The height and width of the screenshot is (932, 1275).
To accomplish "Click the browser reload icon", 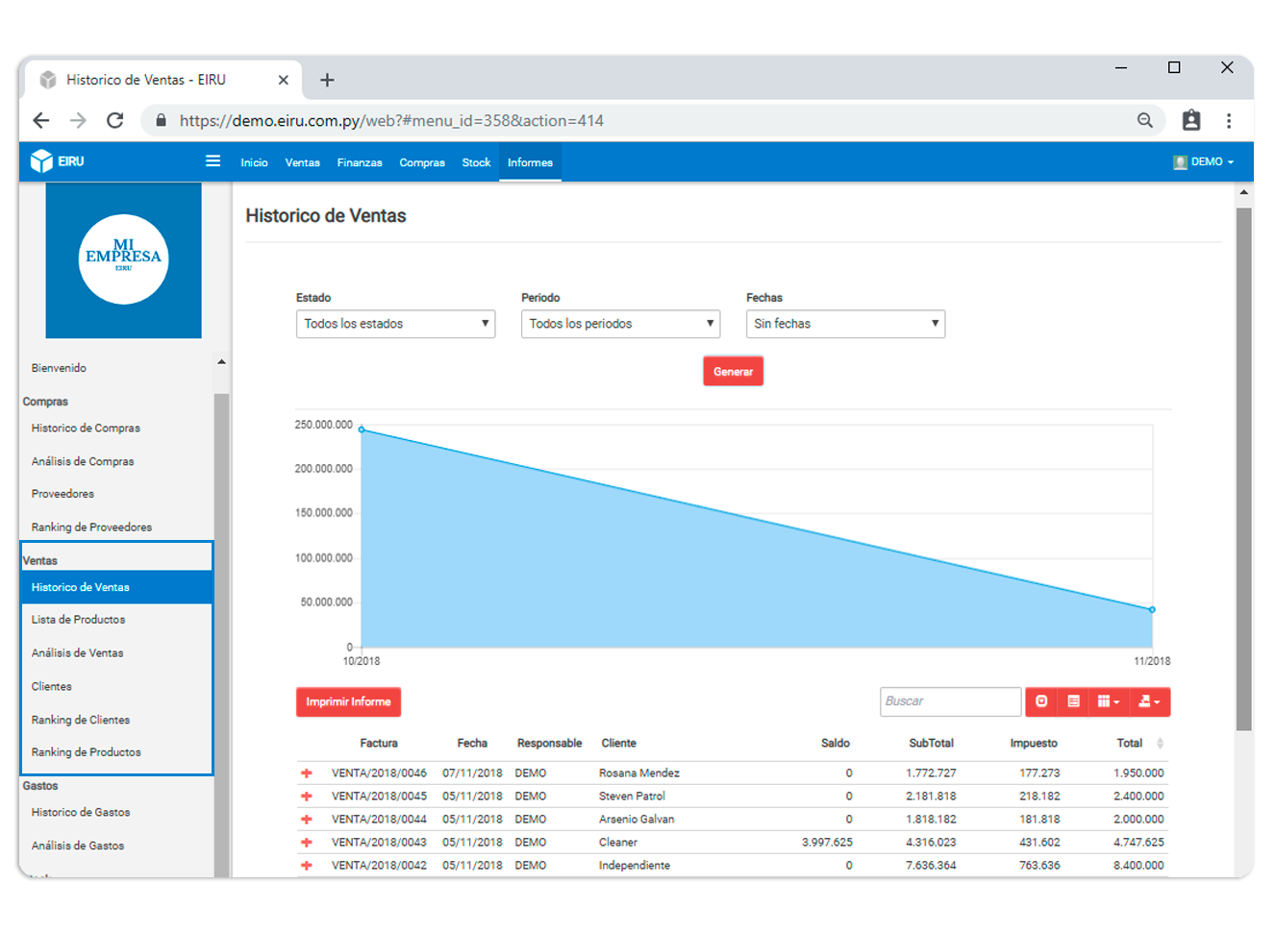I will 115,120.
